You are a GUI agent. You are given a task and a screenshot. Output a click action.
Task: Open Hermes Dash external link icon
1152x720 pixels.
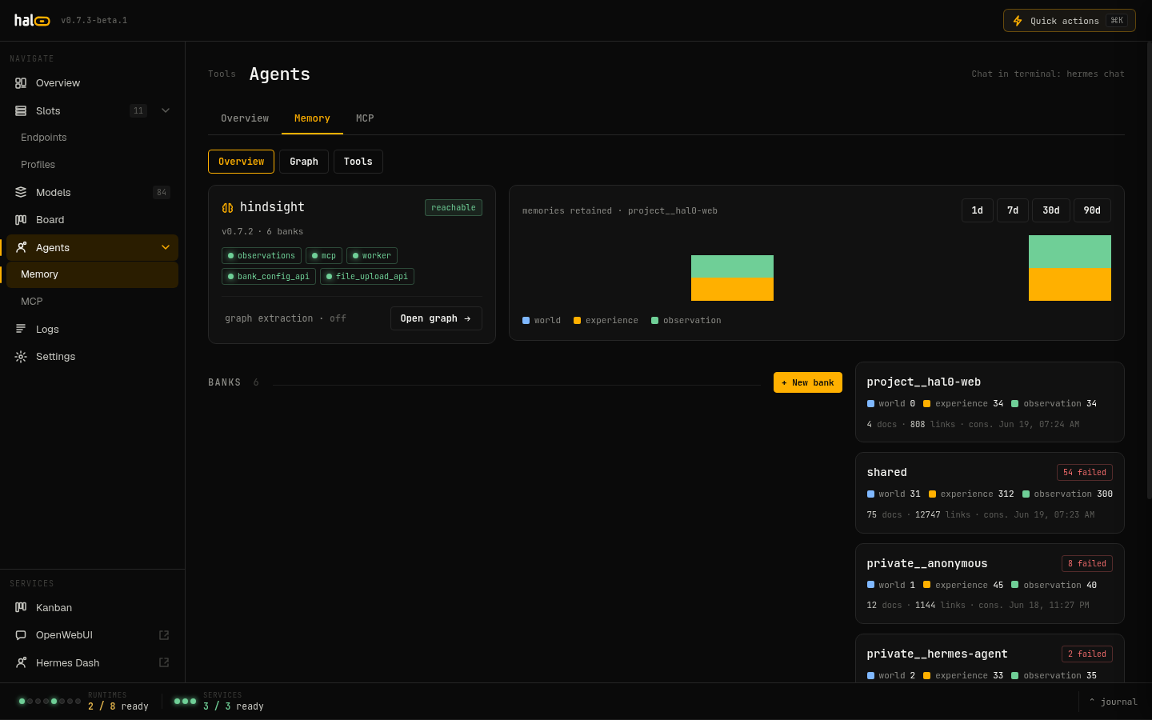[x=164, y=662]
